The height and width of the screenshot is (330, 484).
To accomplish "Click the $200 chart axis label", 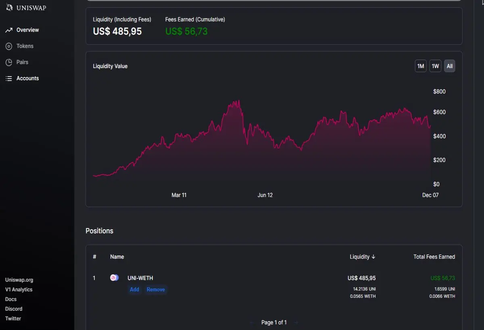I will [439, 160].
